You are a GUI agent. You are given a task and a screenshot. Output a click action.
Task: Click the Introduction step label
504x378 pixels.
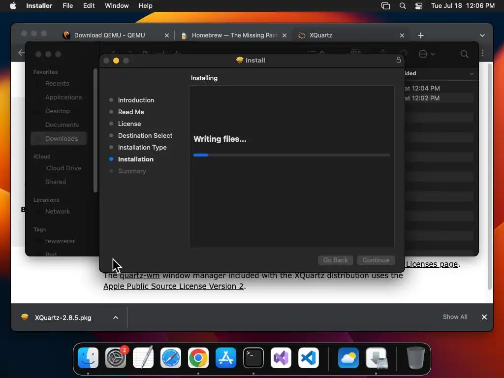pos(136,100)
